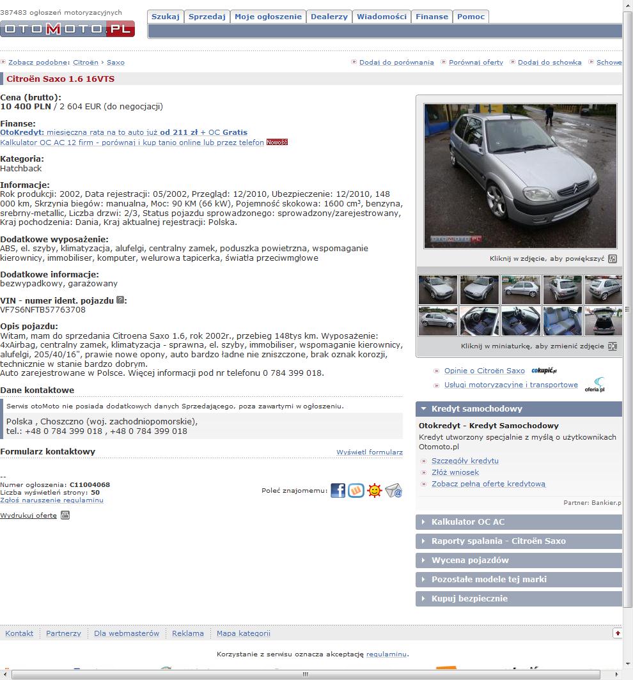Click the VIN number VF7S6NFTB57763708
Screen dimensions: 633x680
coord(43,309)
